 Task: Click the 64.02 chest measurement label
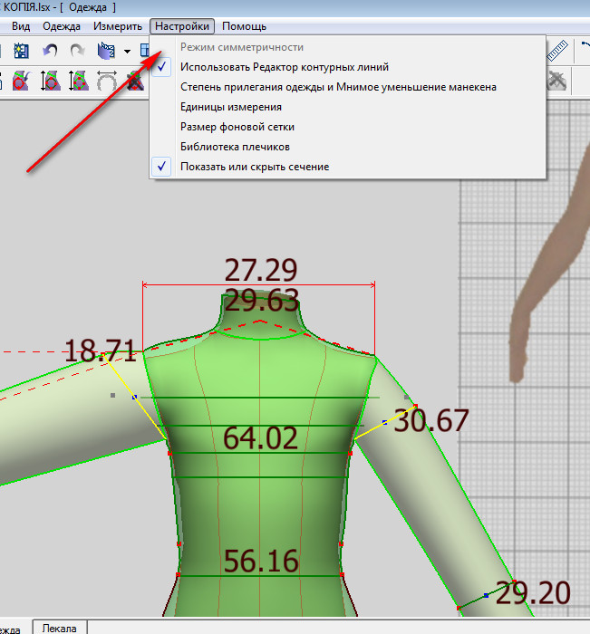click(x=260, y=438)
